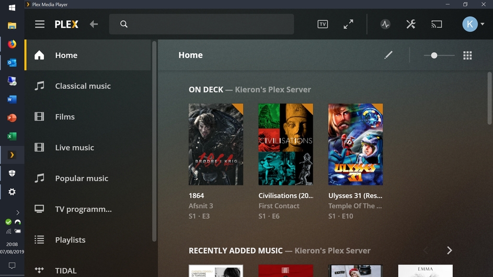Open the Ulysses 31 poster
Viewport: 493px width, 277px height.
356,144
